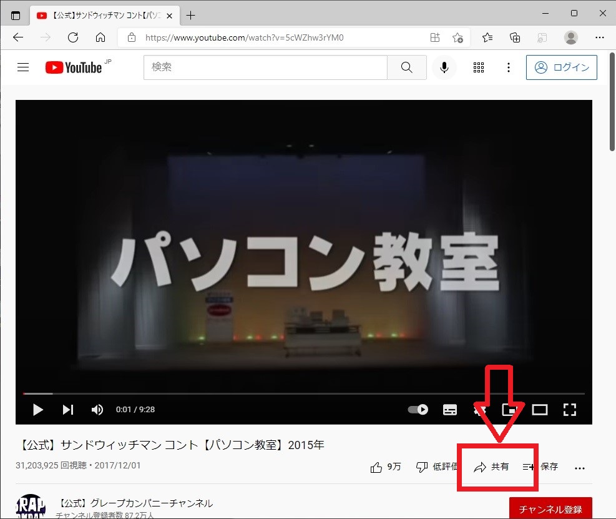Open tab actions menu icon

click(16, 16)
